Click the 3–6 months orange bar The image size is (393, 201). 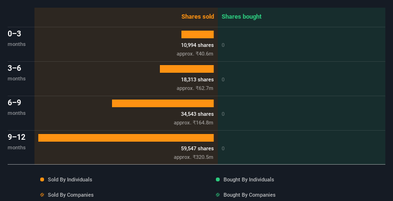point(187,69)
